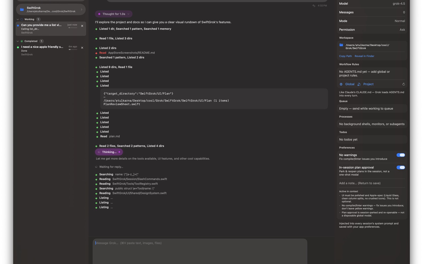423x264 pixels.
Task: Click the Searching name: "[a-z_]+" entry
Action: tap(119, 175)
